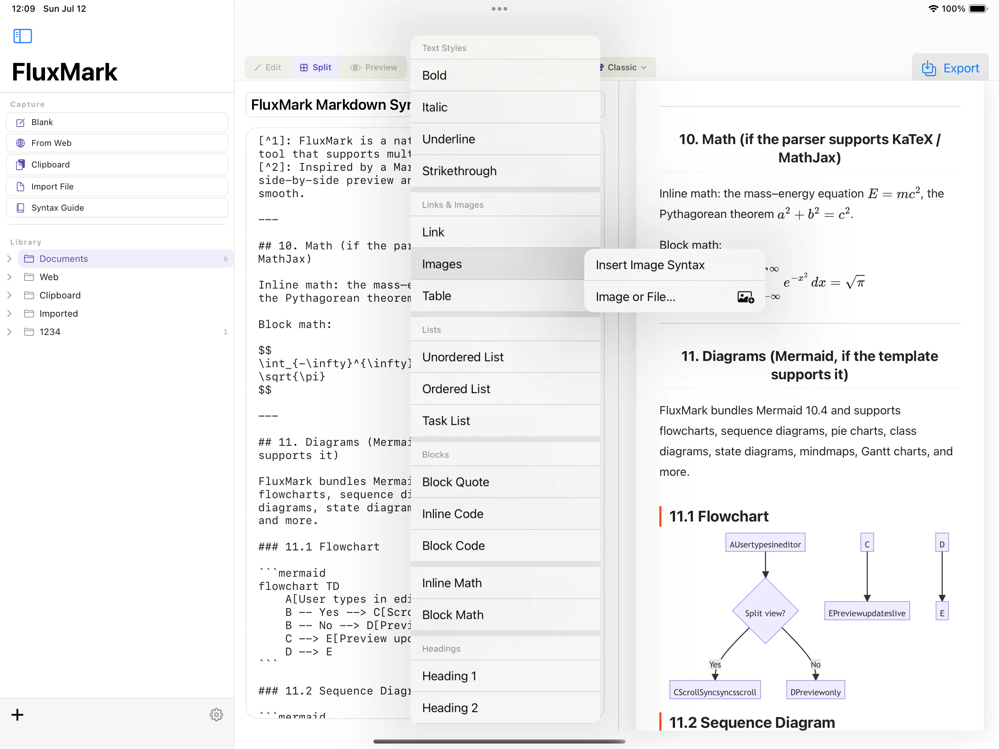
Task: Expand the Imported folder chevron
Action: coord(10,313)
